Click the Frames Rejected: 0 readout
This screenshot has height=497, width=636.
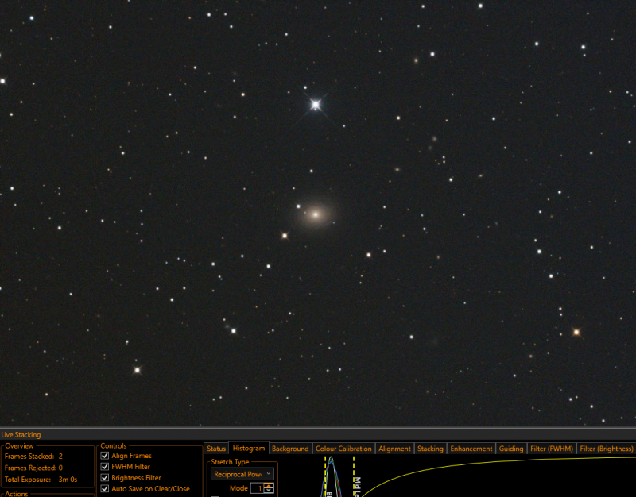(33, 468)
